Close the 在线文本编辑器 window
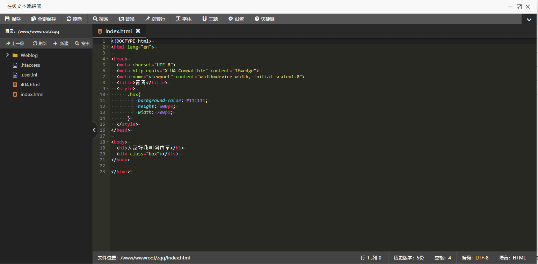Screen dimensions: 538x264 point(528,7)
